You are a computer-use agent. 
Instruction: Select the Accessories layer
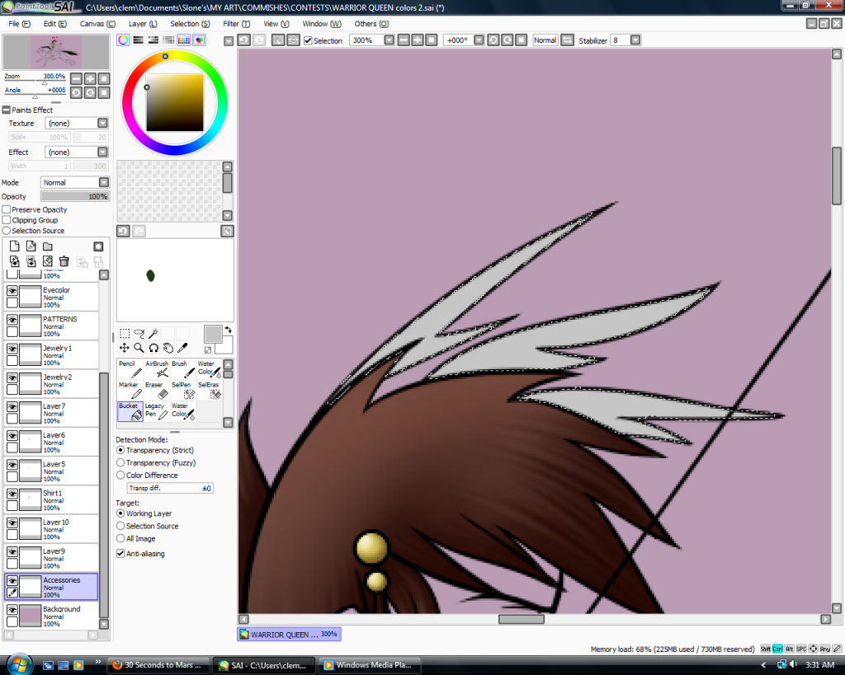click(x=52, y=587)
